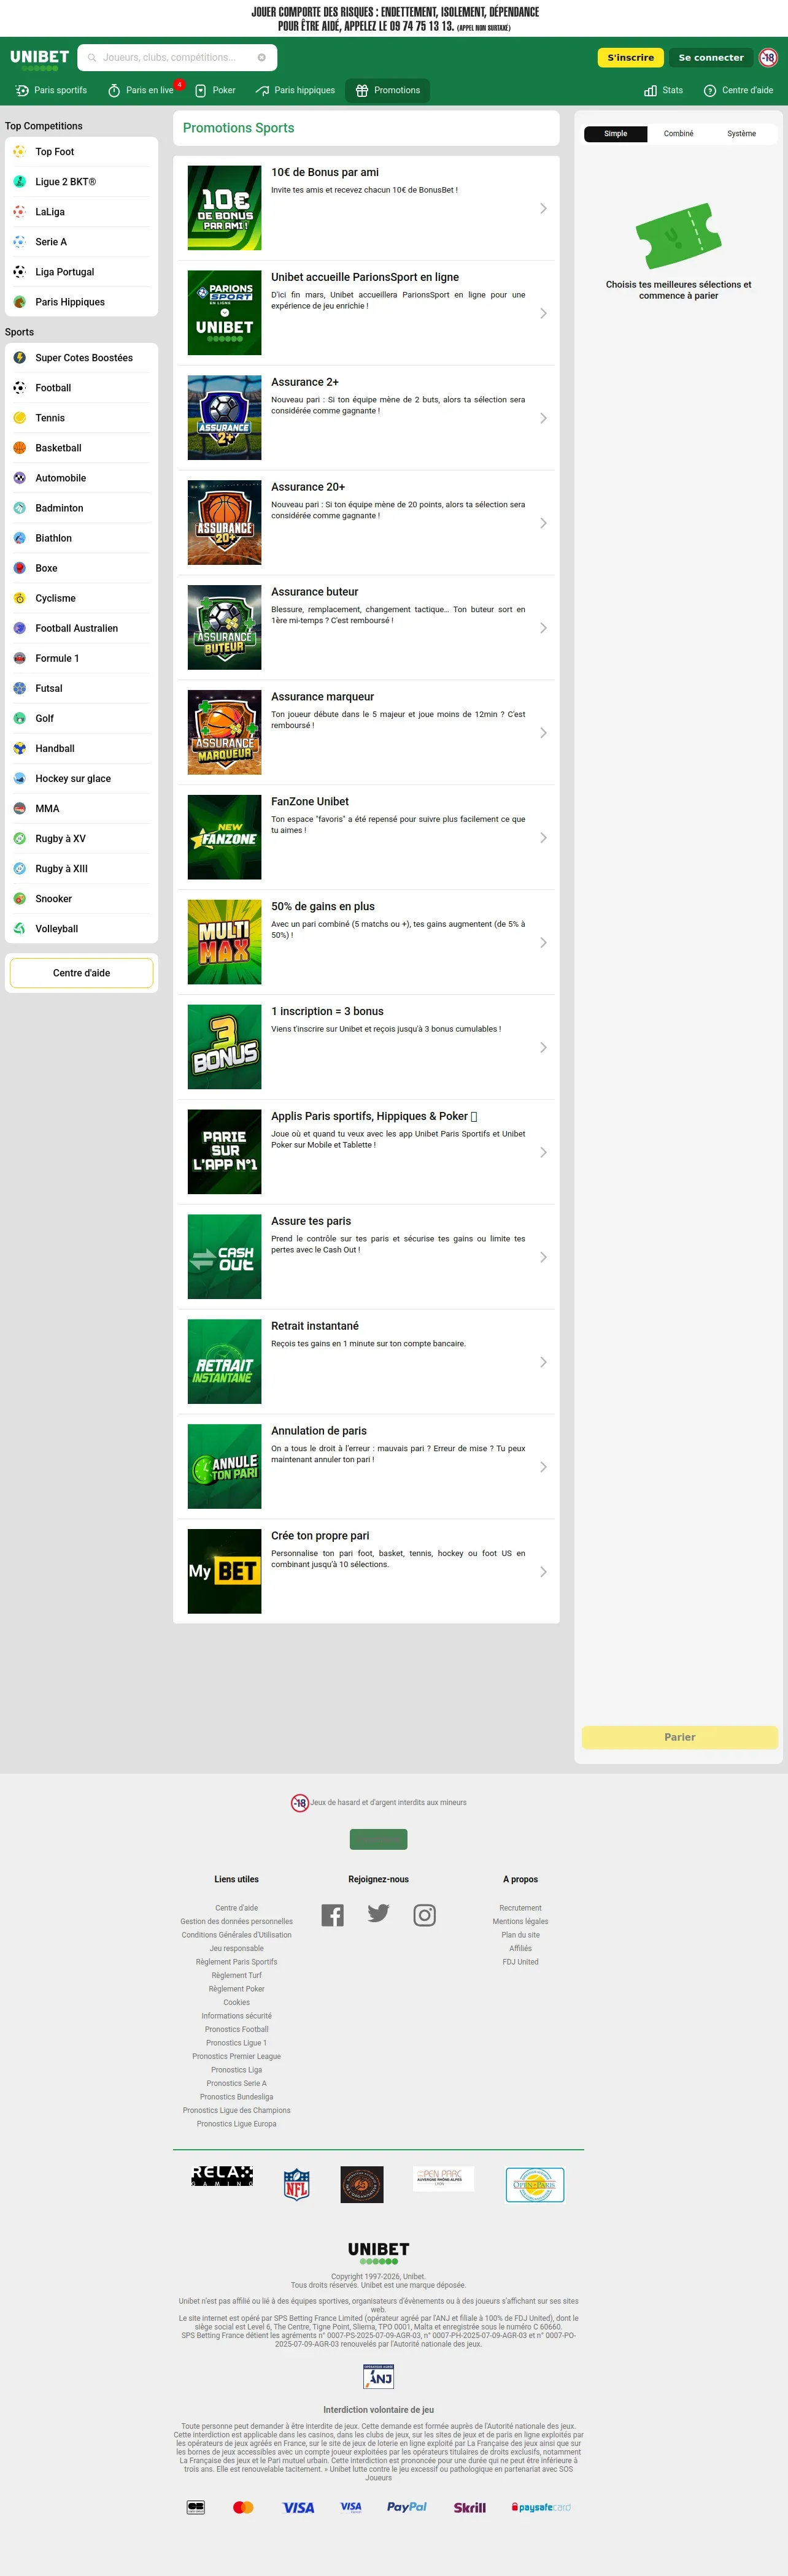The height and width of the screenshot is (2576, 788).
Task: Select the Simple bet type
Action: click(x=616, y=134)
